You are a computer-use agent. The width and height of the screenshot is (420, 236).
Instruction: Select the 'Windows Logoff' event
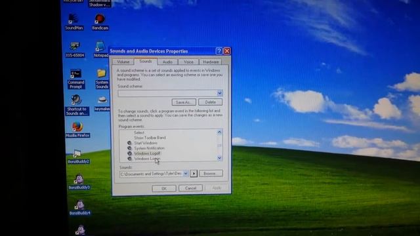coord(147,153)
